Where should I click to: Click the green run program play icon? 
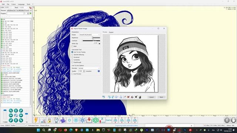tap(31, 13)
